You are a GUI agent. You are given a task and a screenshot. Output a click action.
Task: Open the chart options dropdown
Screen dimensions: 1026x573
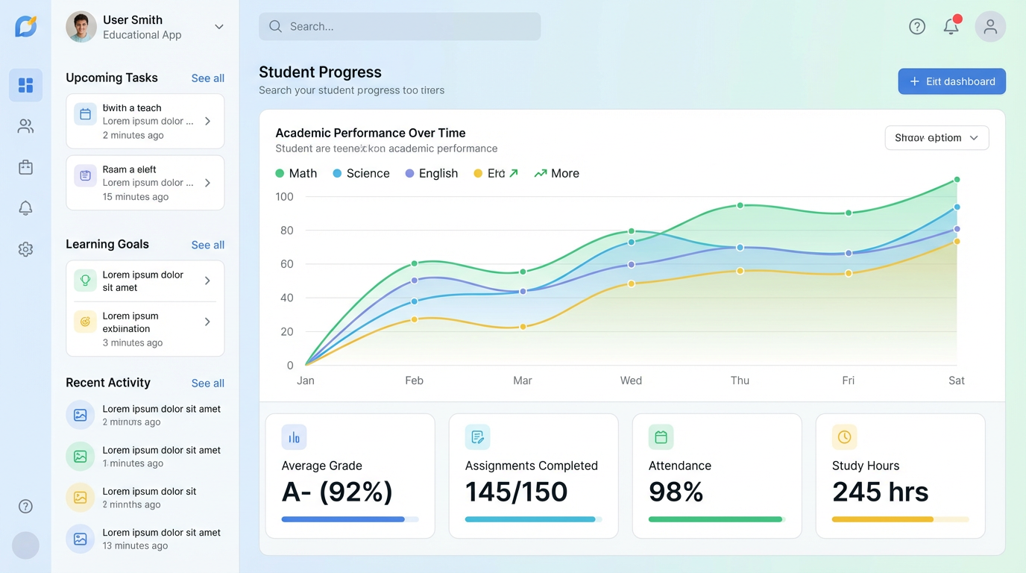tap(937, 138)
